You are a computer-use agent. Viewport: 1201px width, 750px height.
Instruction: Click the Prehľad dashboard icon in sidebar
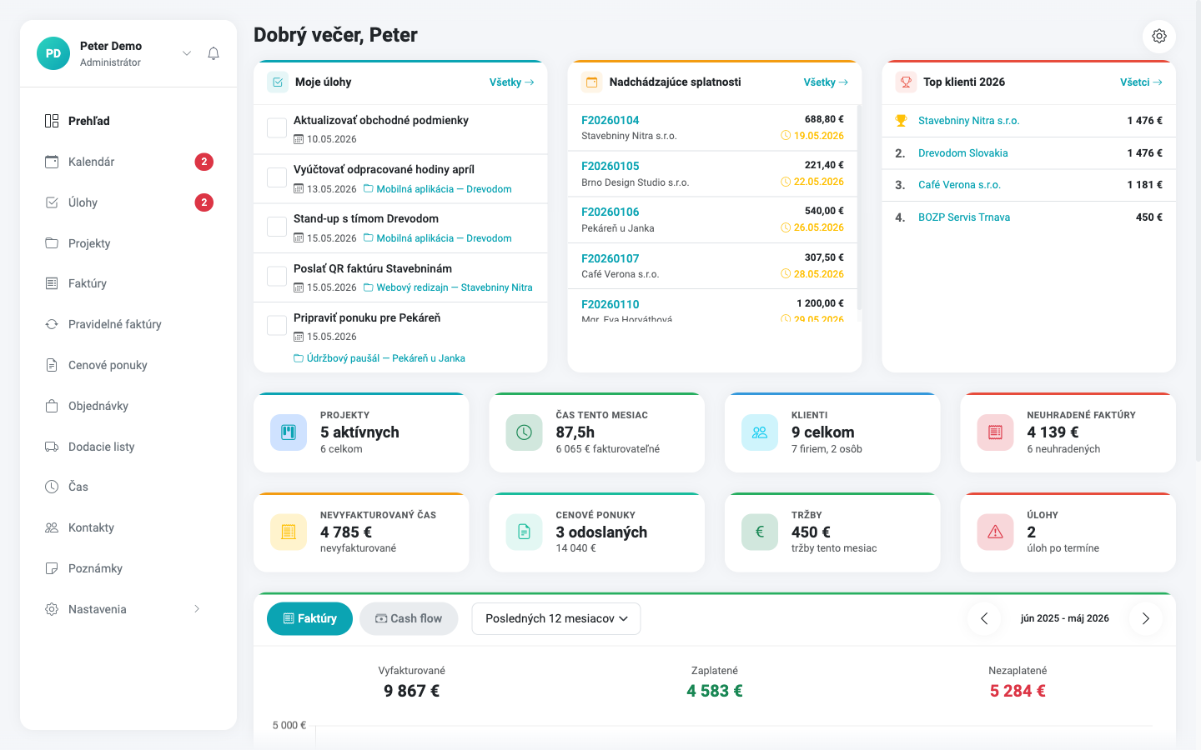52,121
